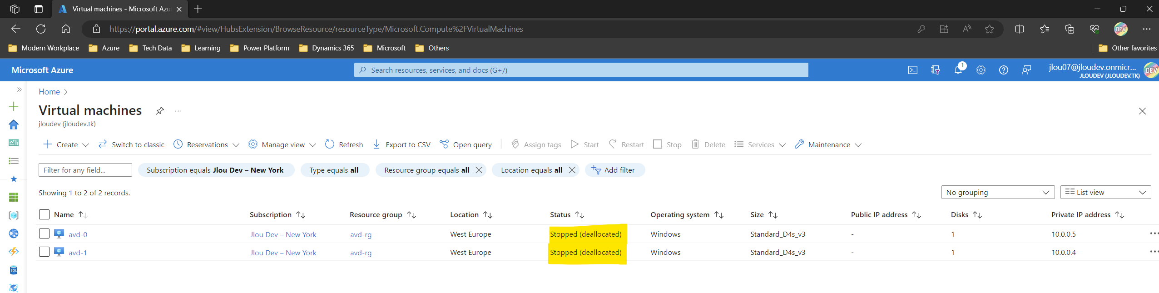
Task: Go to browser home page
Action: (66, 29)
